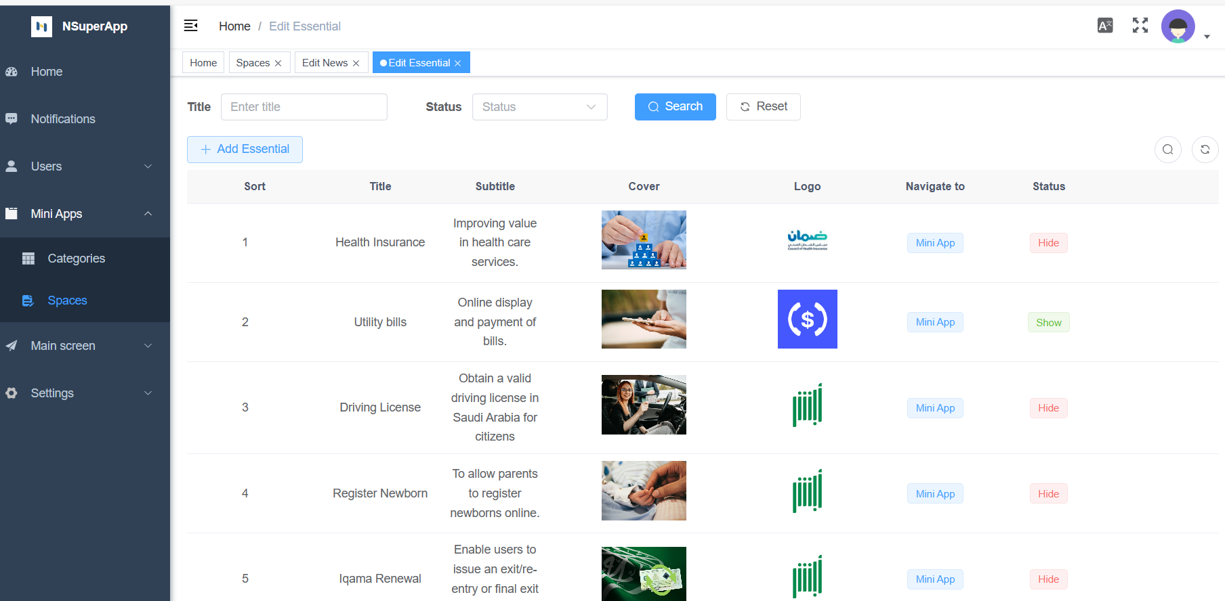Toggle Utility bills Show status tag
The image size is (1225, 601).
click(1048, 323)
